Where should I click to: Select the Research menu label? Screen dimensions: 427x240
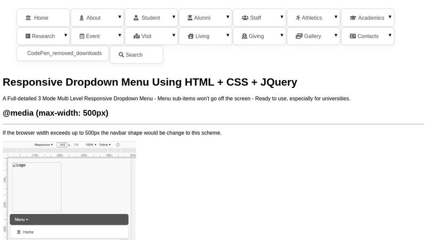[x=43, y=36]
